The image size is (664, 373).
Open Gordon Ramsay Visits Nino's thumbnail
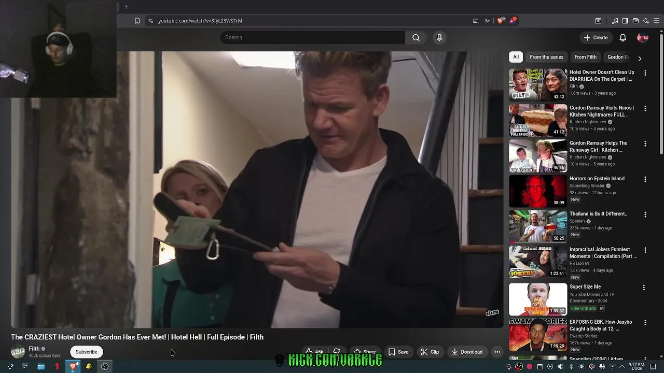point(538,120)
